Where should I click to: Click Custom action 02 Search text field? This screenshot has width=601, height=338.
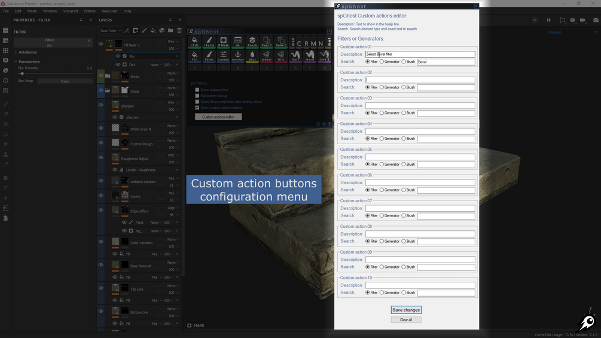pos(446,87)
